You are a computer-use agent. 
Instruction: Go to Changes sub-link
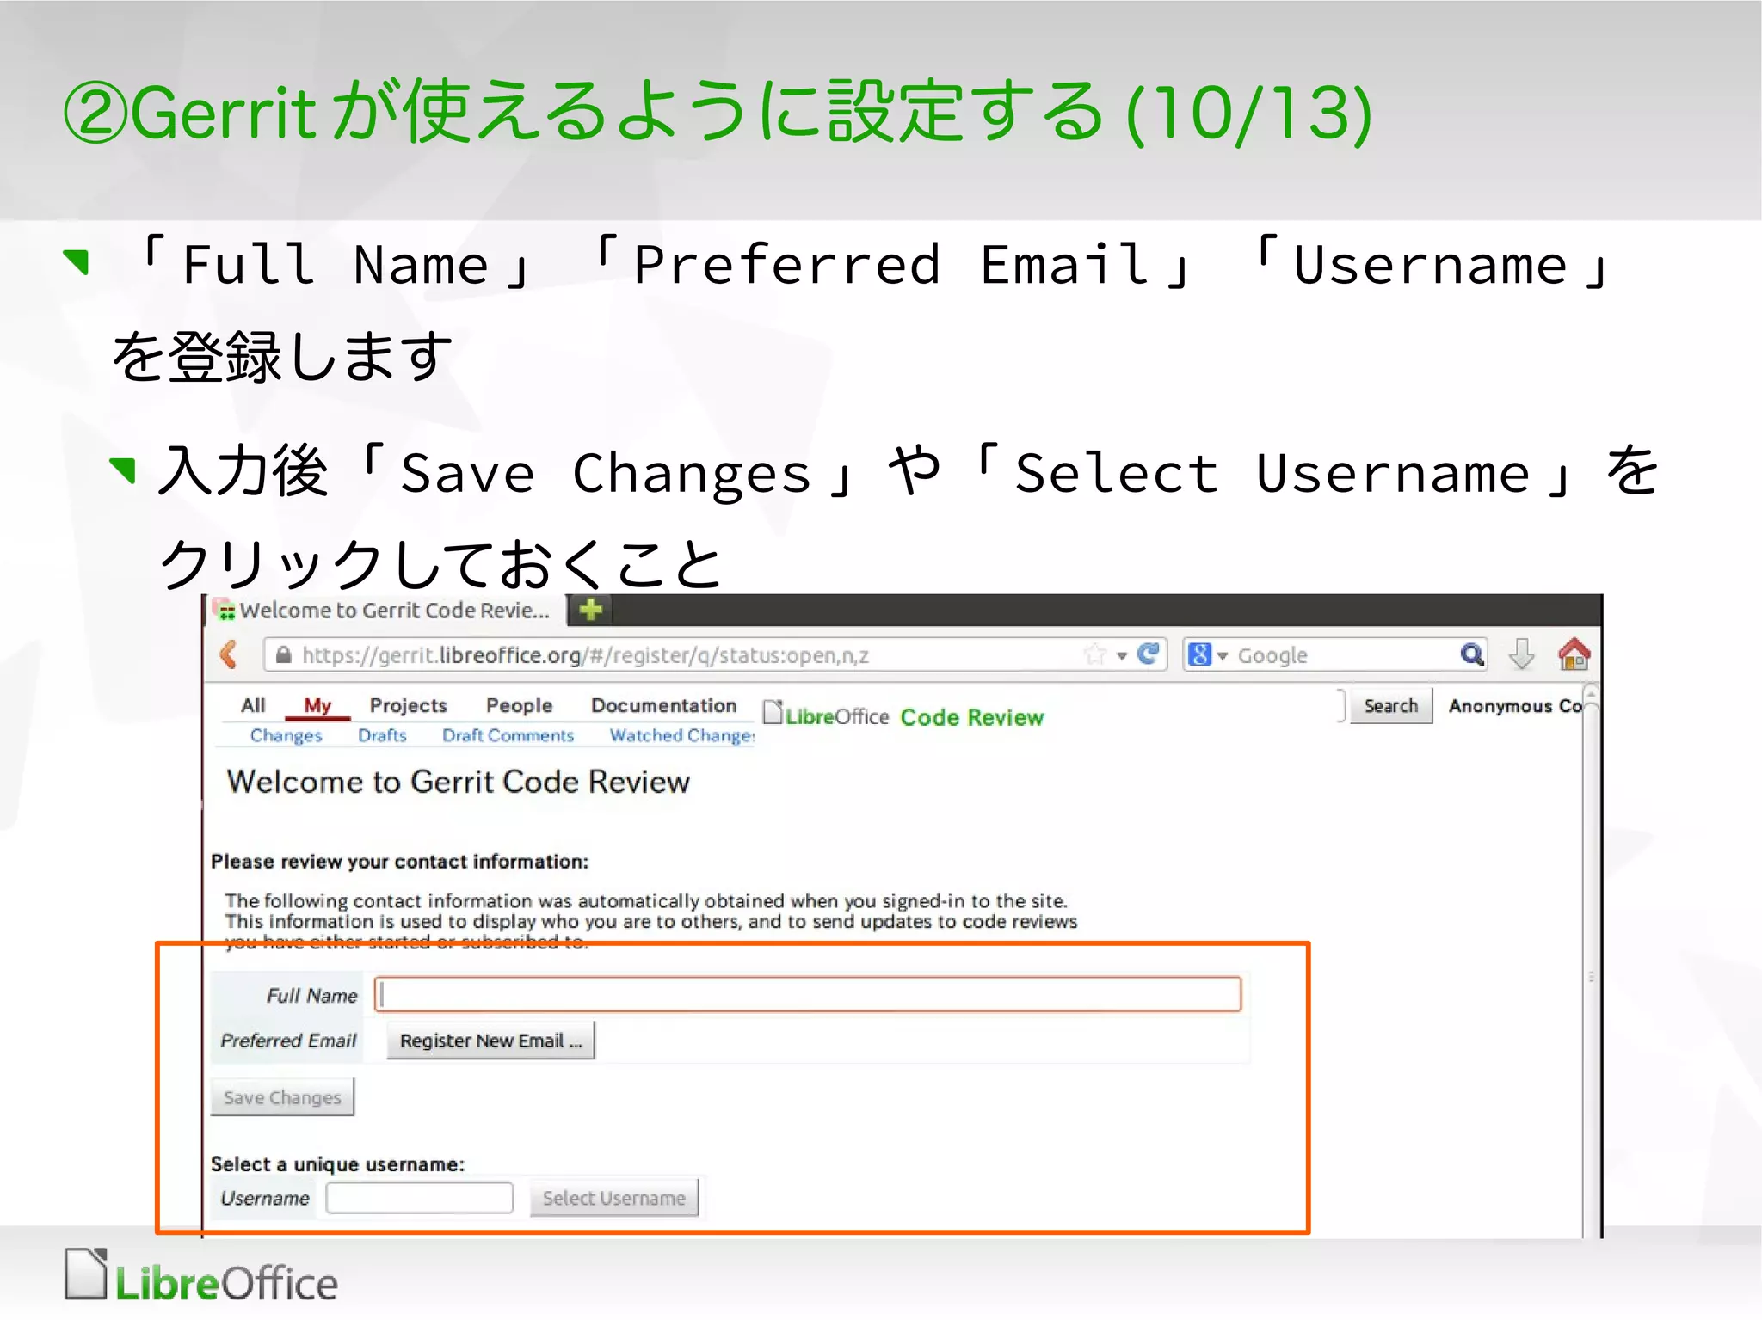point(286,735)
